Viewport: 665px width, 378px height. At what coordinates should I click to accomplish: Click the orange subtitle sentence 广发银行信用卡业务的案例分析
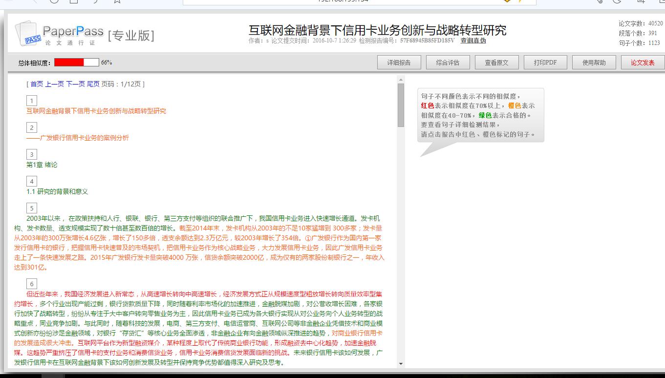coord(78,138)
